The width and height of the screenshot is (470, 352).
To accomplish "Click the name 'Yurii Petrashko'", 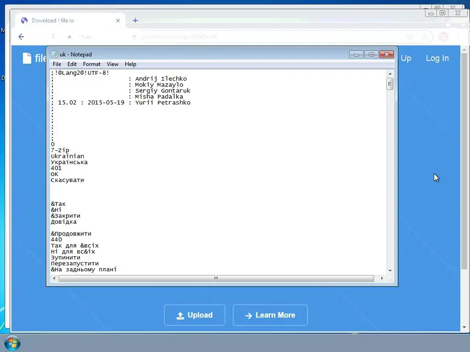I will click(163, 103).
